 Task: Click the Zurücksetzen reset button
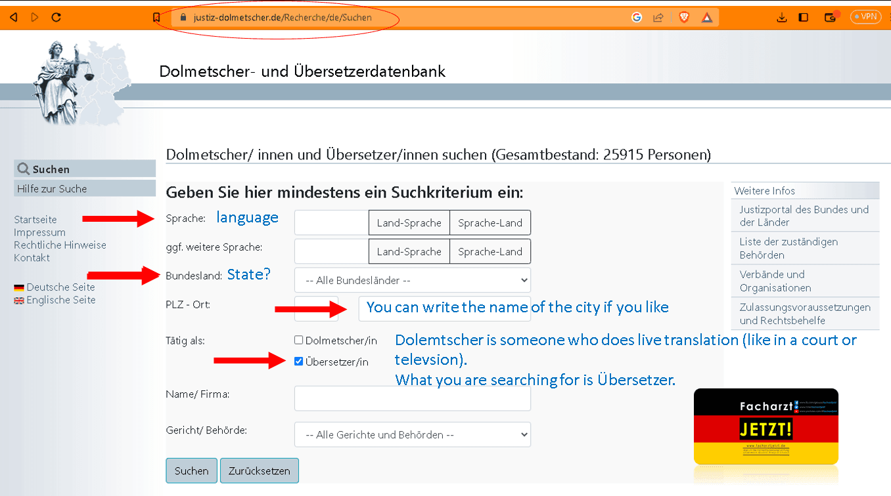click(259, 470)
